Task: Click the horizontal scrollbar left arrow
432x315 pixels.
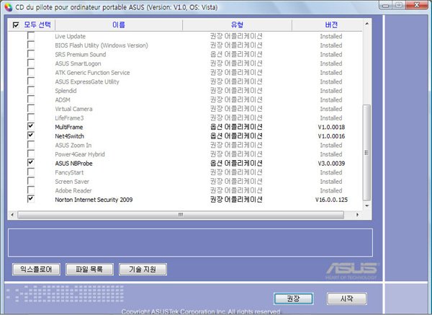Action: pos(12,215)
